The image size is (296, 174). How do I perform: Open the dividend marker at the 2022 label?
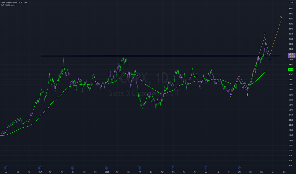coord(106,168)
